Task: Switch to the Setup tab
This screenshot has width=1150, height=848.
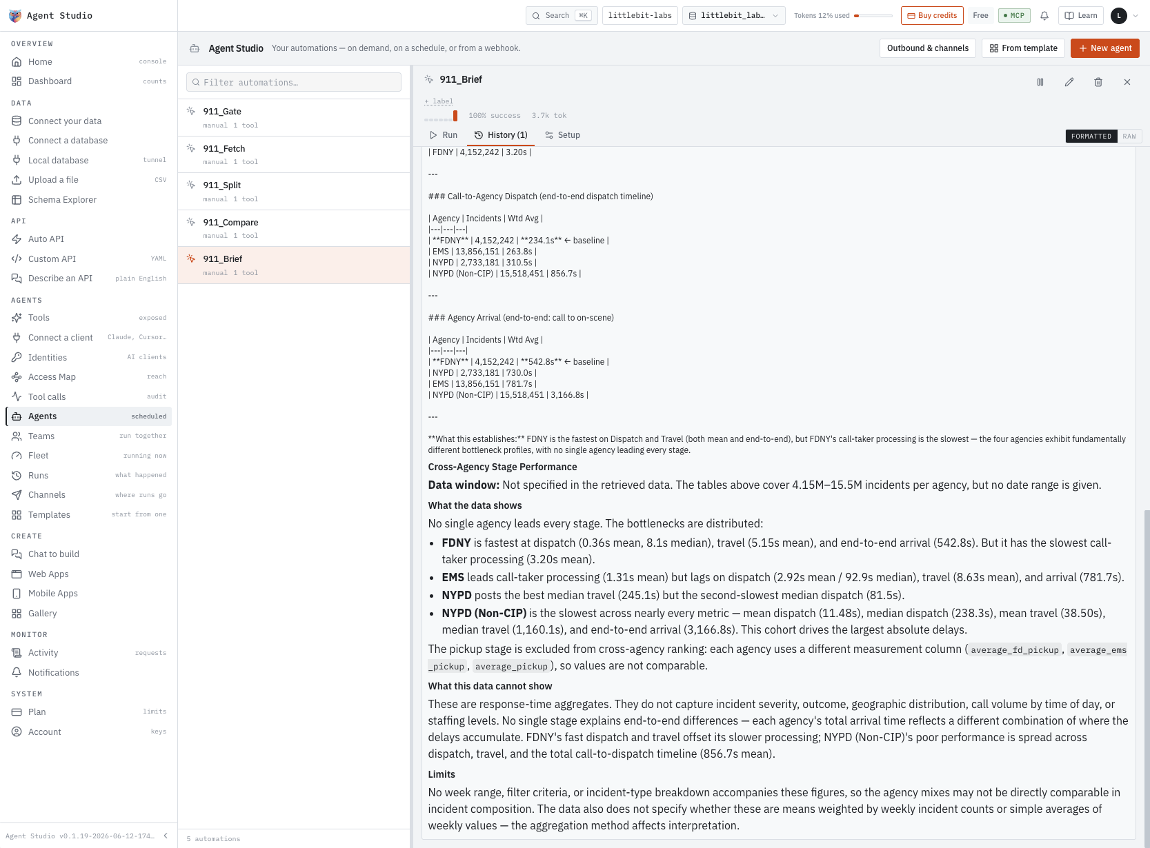Action: click(x=562, y=135)
